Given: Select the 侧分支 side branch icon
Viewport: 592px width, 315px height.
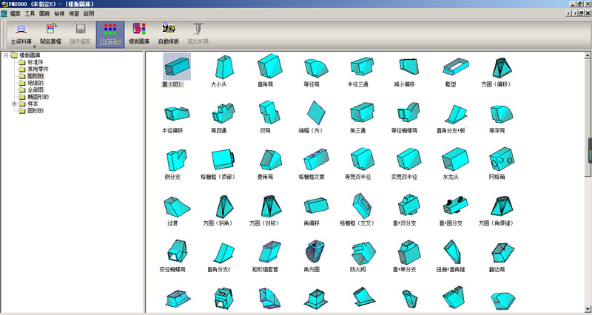Looking at the screenshot, I should pos(176,160).
